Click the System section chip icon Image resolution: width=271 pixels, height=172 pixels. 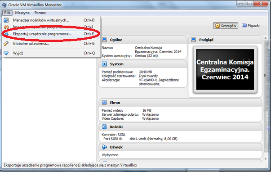click(x=104, y=64)
